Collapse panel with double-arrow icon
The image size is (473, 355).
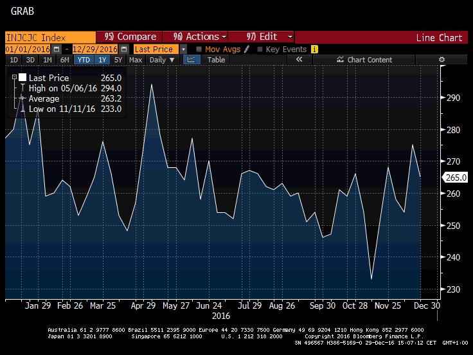pos(299,60)
